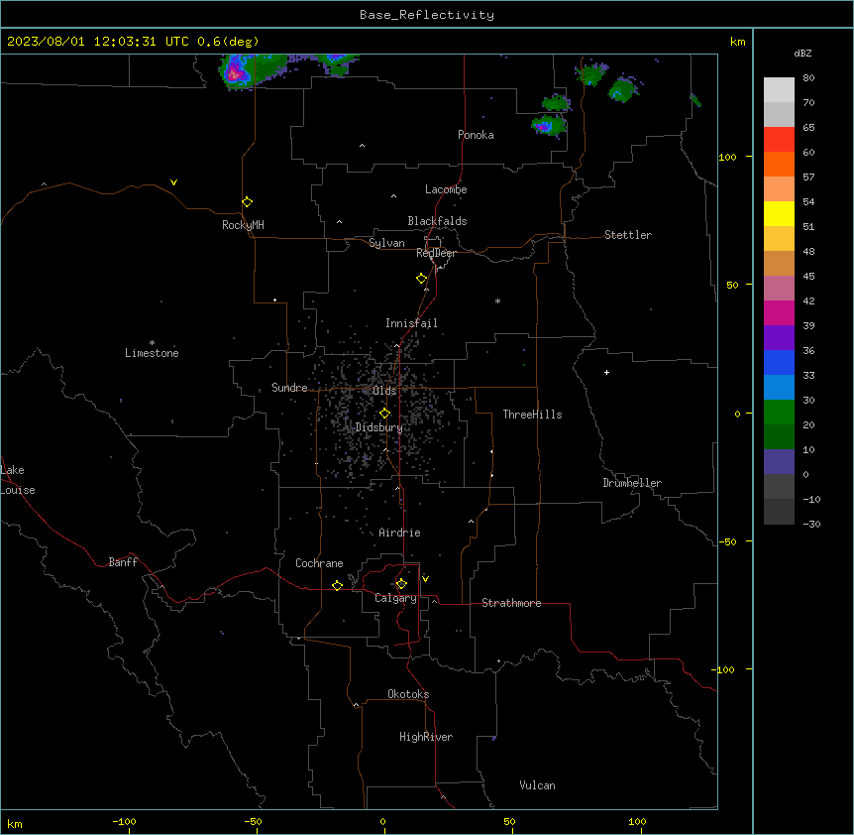Click the yellow V marker northeast of Calgary
Image resolution: width=854 pixels, height=835 pixels.
[425, 579]
